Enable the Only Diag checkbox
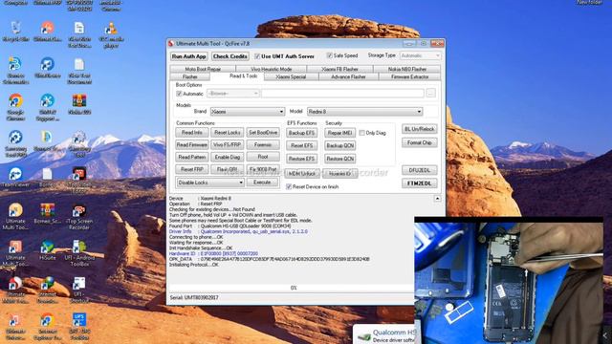The height and width of the screenshot is (344, 612). [361, 133]
